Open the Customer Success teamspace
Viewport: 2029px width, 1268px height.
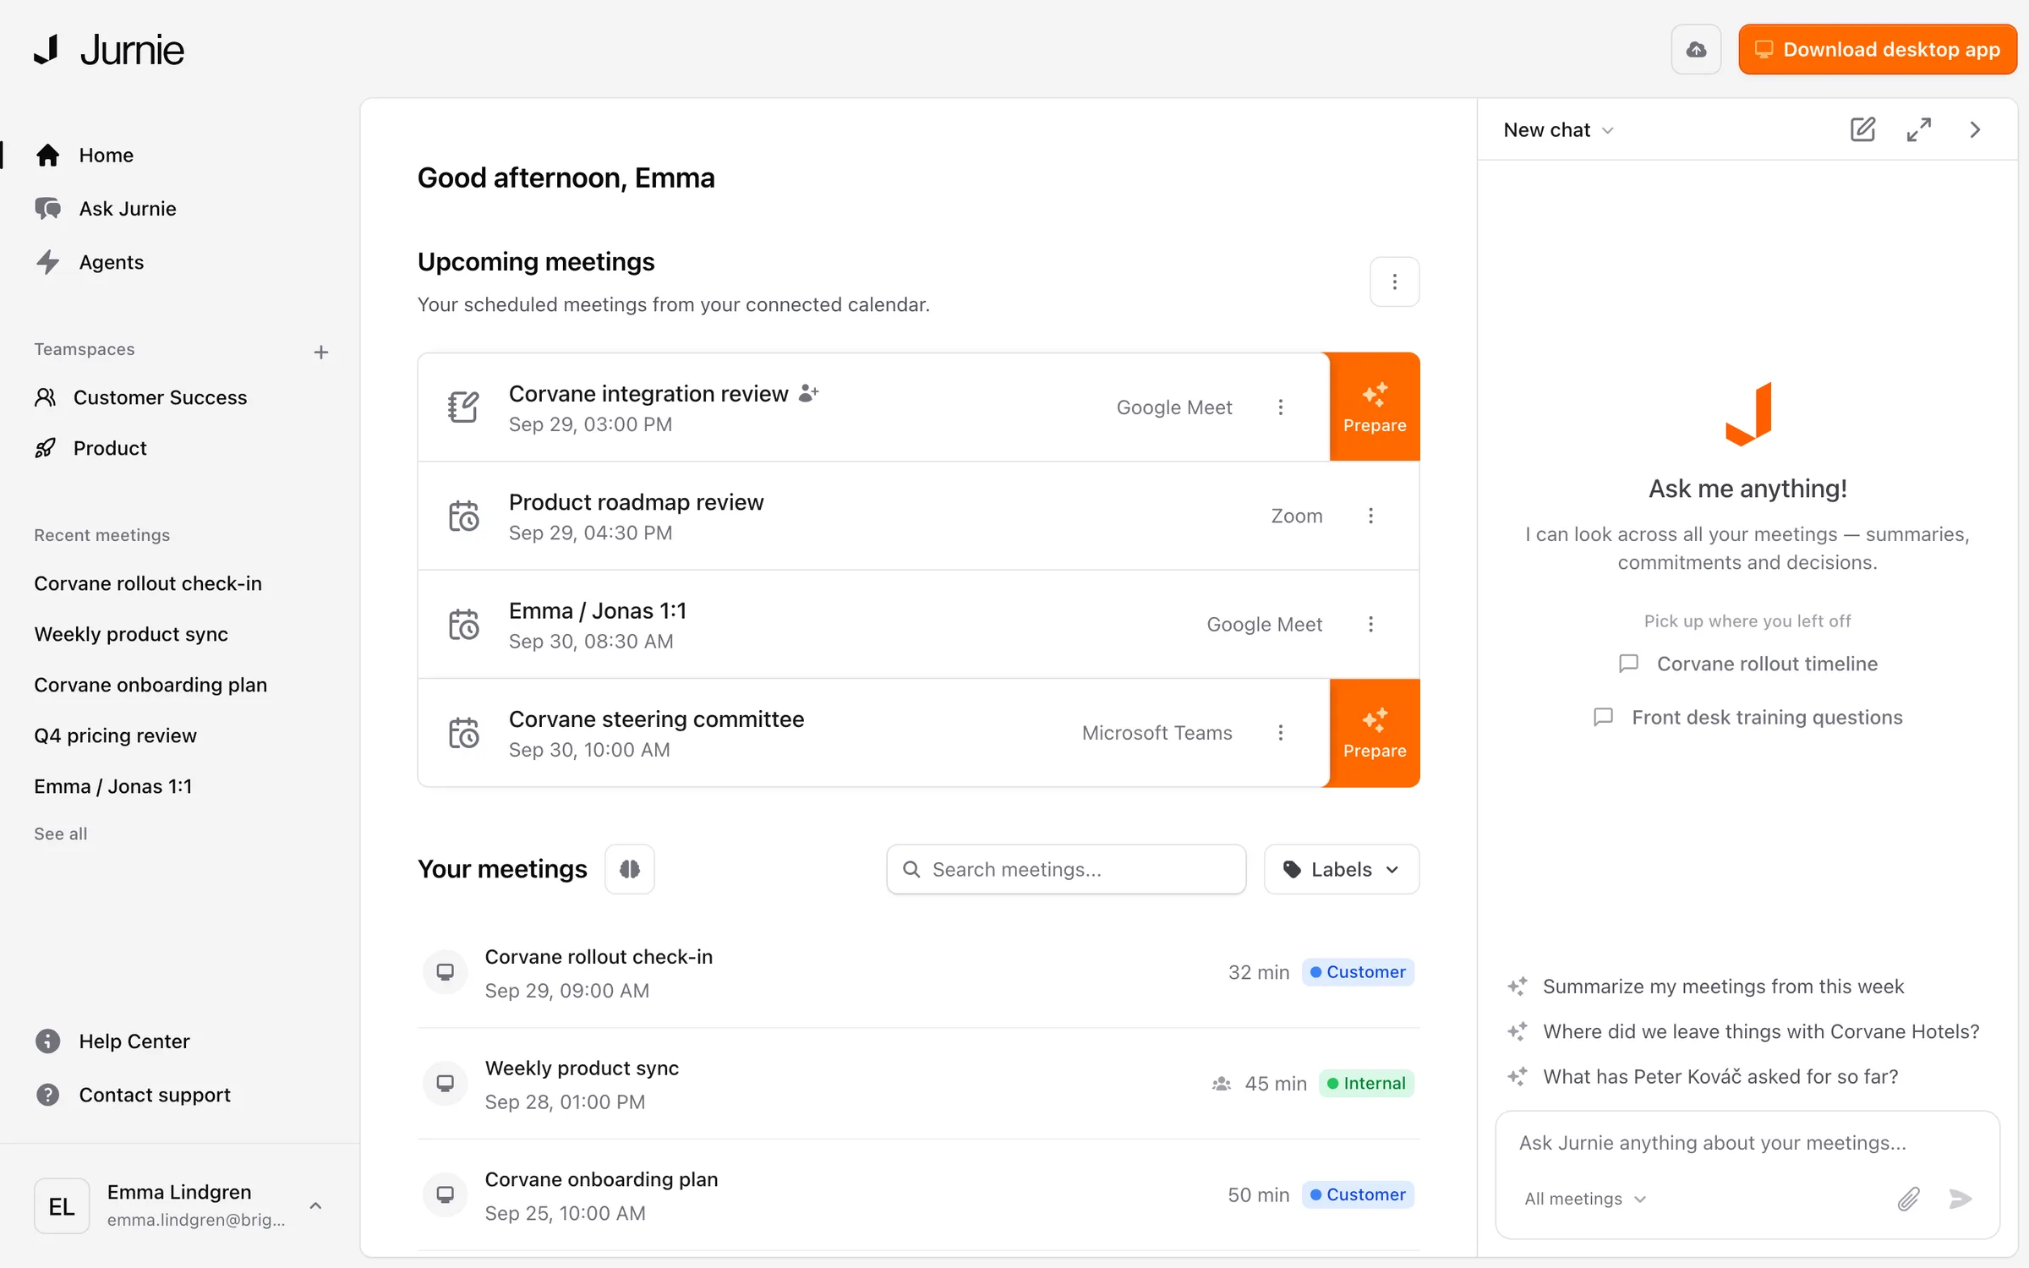point(140,397)
